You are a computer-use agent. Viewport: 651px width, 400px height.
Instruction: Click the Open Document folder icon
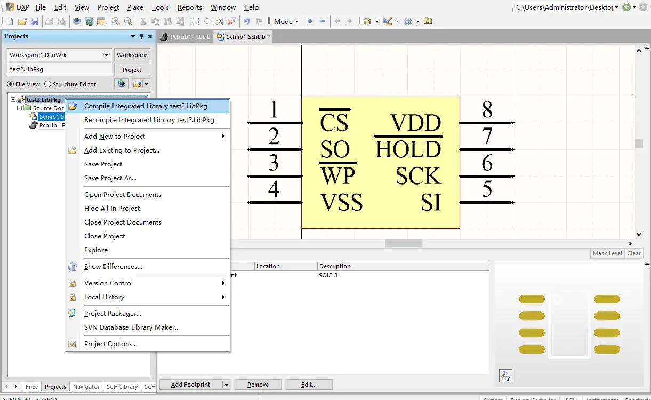(22, 21)
